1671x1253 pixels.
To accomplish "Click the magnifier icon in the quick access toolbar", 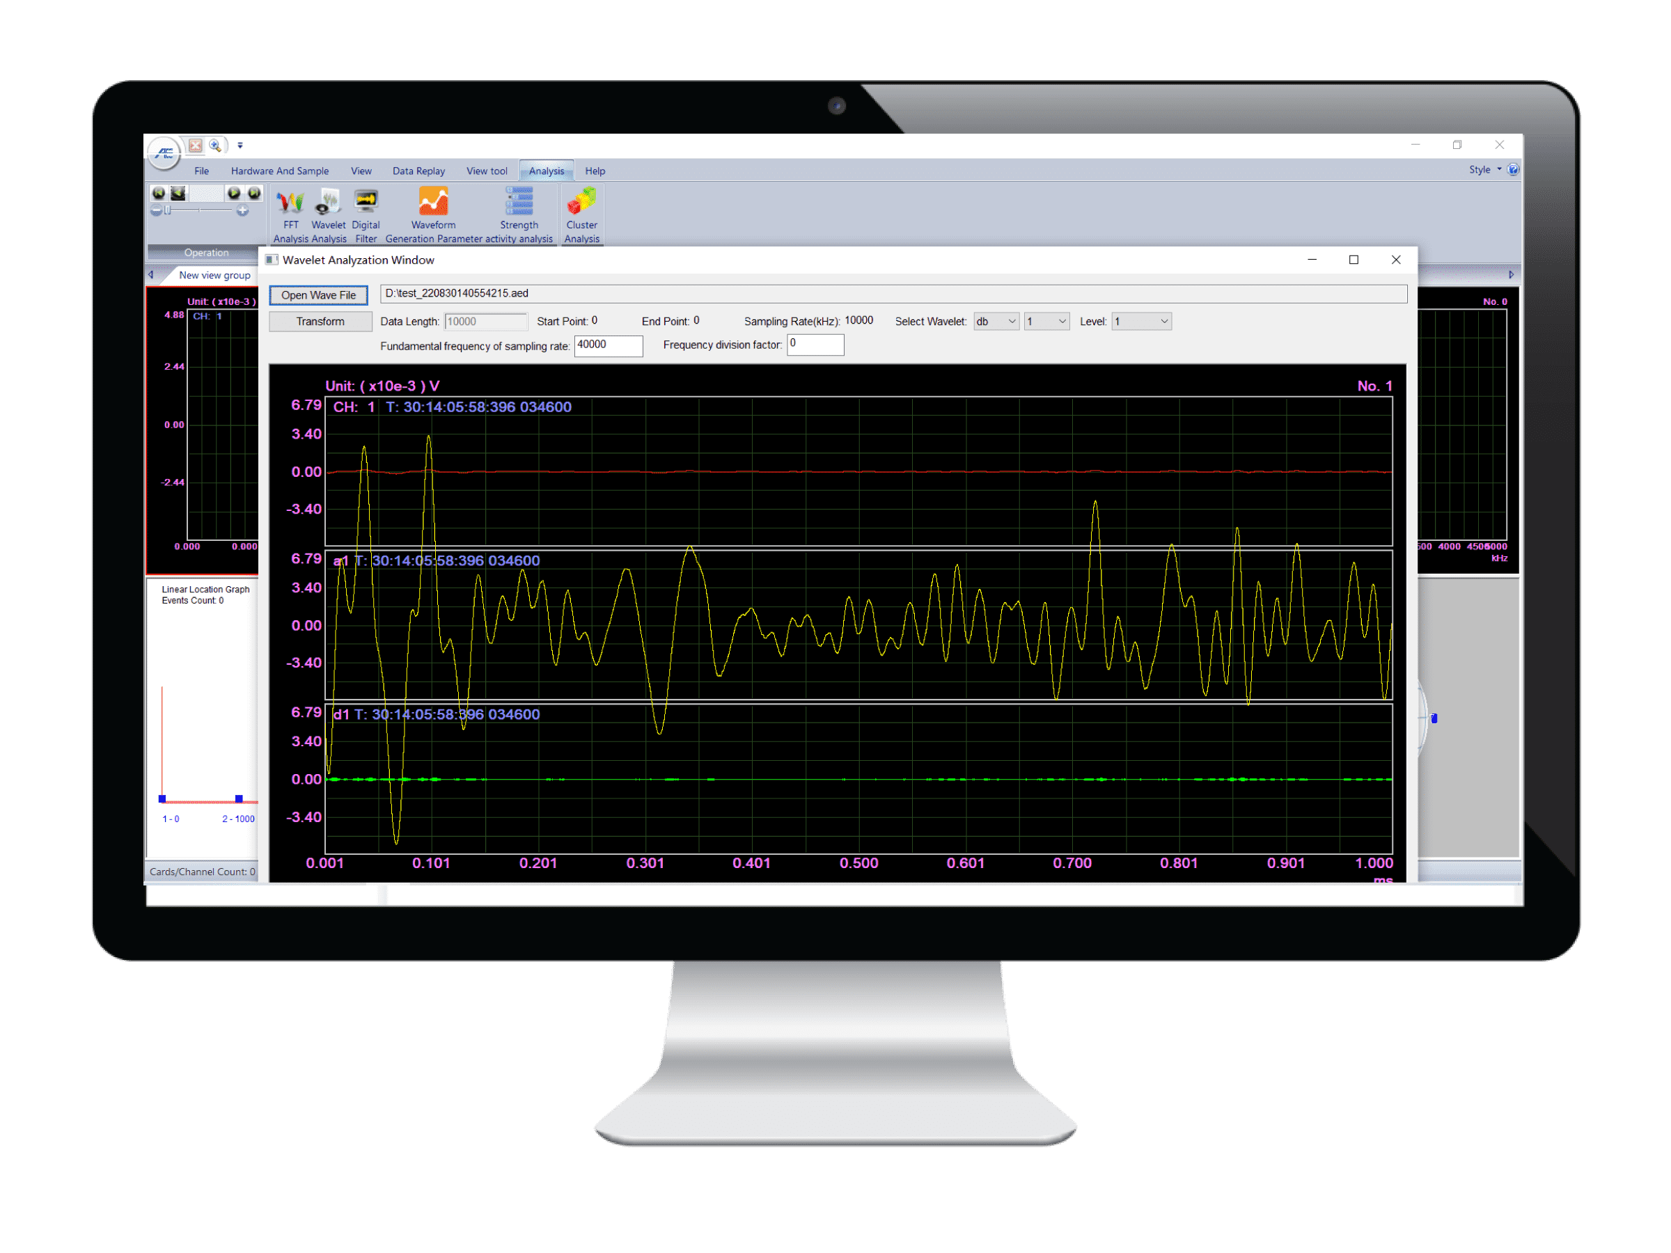I will [215, 145].
